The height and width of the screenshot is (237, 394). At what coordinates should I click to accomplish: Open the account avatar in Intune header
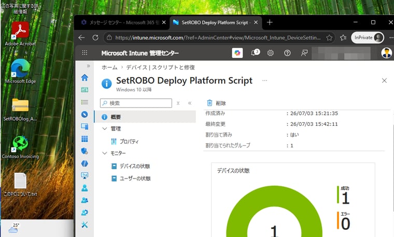pyautogui.click(x=386, y=53)
